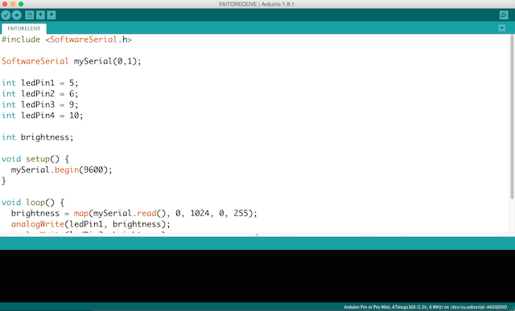The image size is (515, 311).
Task: Click the 'analogWrite(ledPin1, brightness);' line
Action: [91, 224]
